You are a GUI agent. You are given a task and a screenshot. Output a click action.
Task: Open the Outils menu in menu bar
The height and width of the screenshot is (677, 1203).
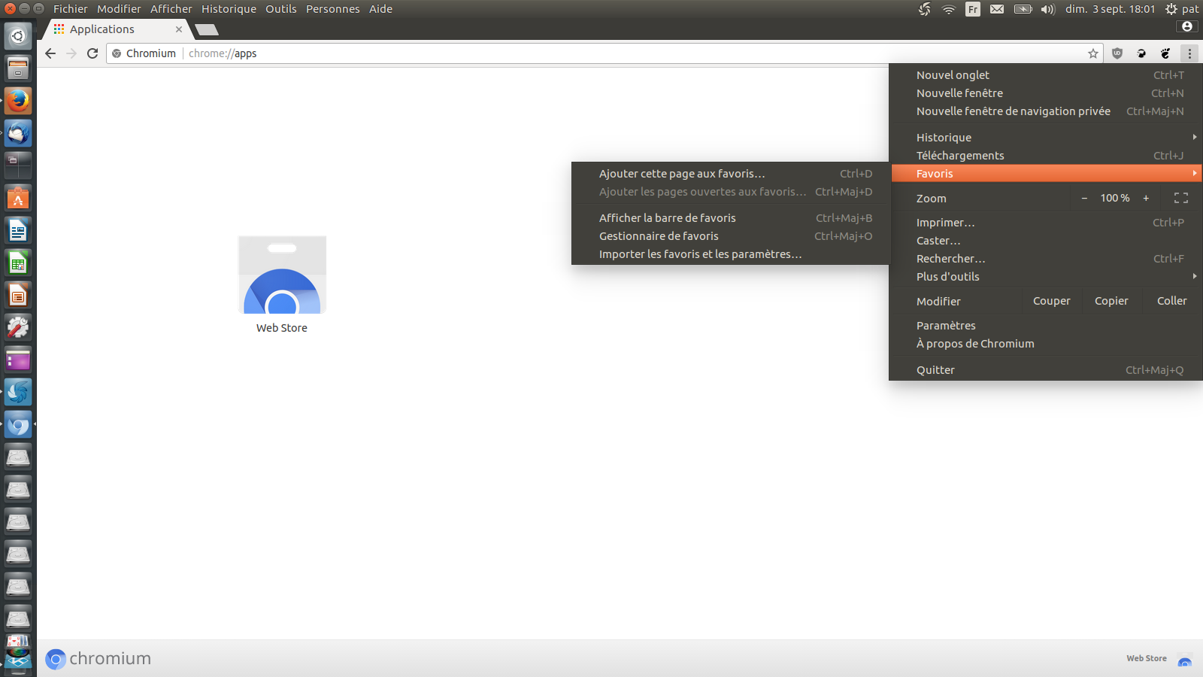coord(280,9)
